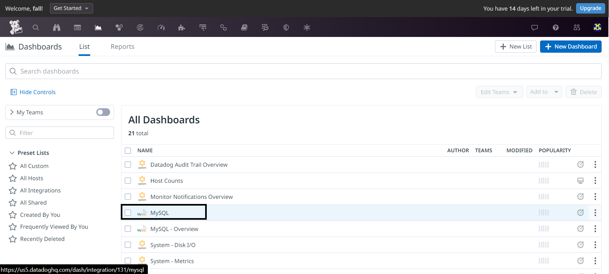
Task: Check the Monitor Notifications Overview checkbox
Action: pyautogui.click(x=128, y=197)
